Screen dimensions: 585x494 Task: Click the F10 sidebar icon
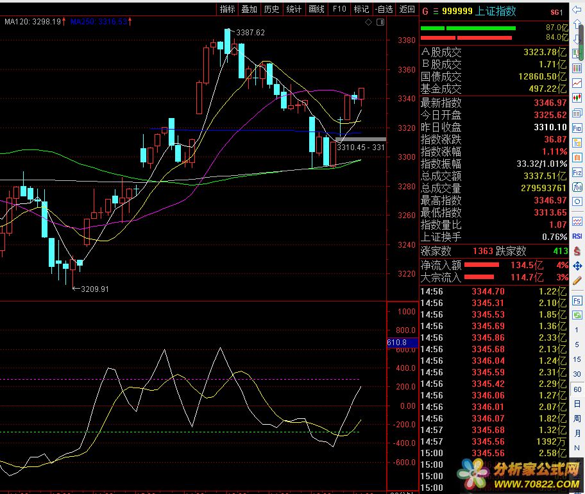point(577,128)
